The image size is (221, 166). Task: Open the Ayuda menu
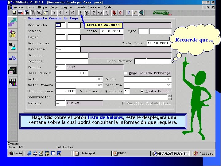pyautogui.click(x=107, y=7)
